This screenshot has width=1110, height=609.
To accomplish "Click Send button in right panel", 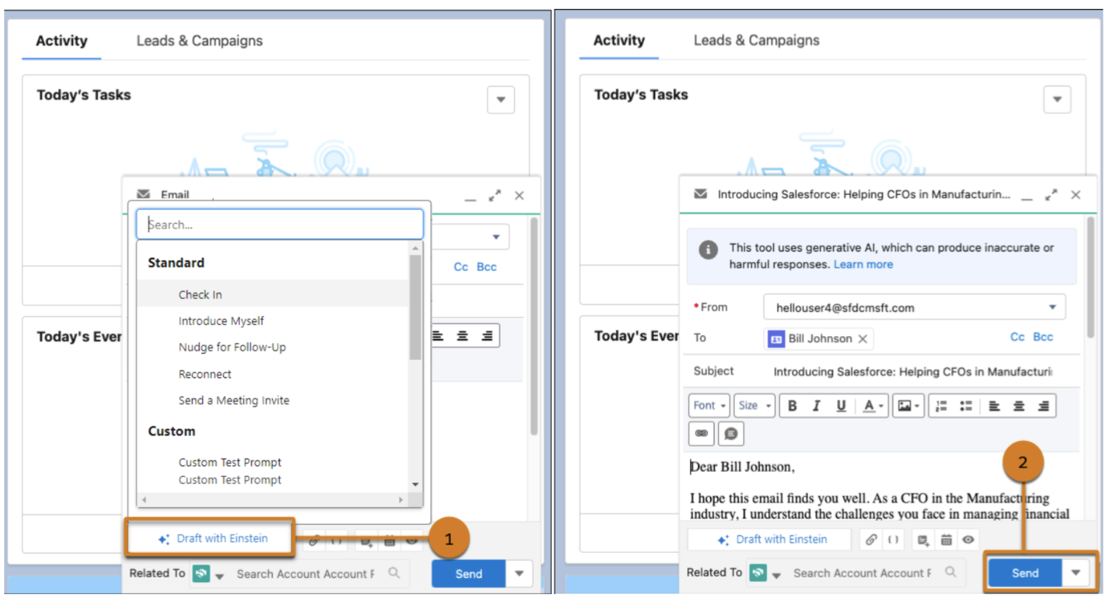I will click(x=1025, y=573).
